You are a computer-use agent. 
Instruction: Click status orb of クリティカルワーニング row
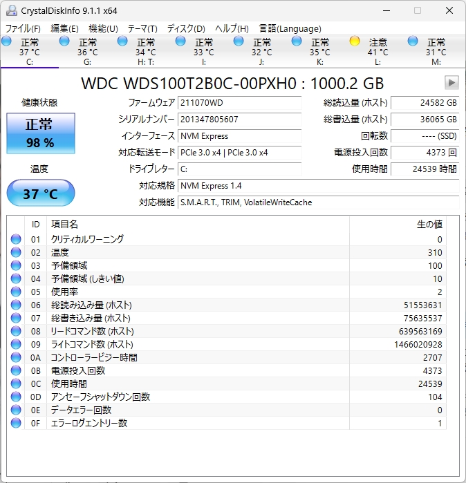click(x=16, y=239)
